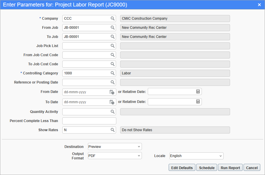Cancel the report parameters dialog
This screenshot has width=265, height=175.
point(252,168)
